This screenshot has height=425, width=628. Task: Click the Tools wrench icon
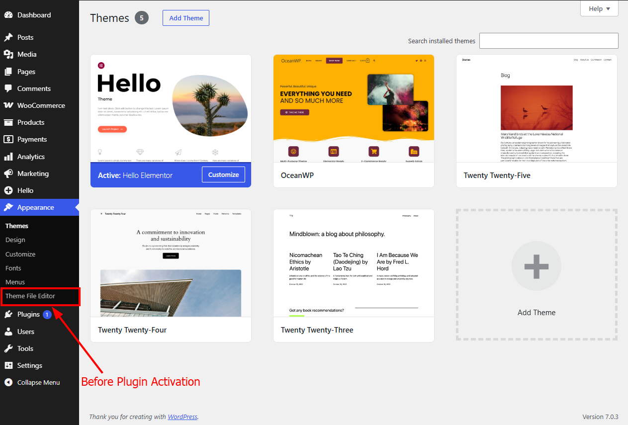click(x=8, y=348)
